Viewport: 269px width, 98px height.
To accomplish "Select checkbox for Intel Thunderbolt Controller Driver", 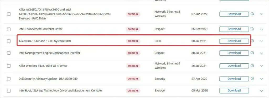I will pos(9,29).
